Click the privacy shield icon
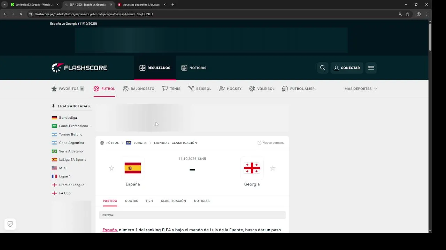446x250 pixels. pos(10,224)
